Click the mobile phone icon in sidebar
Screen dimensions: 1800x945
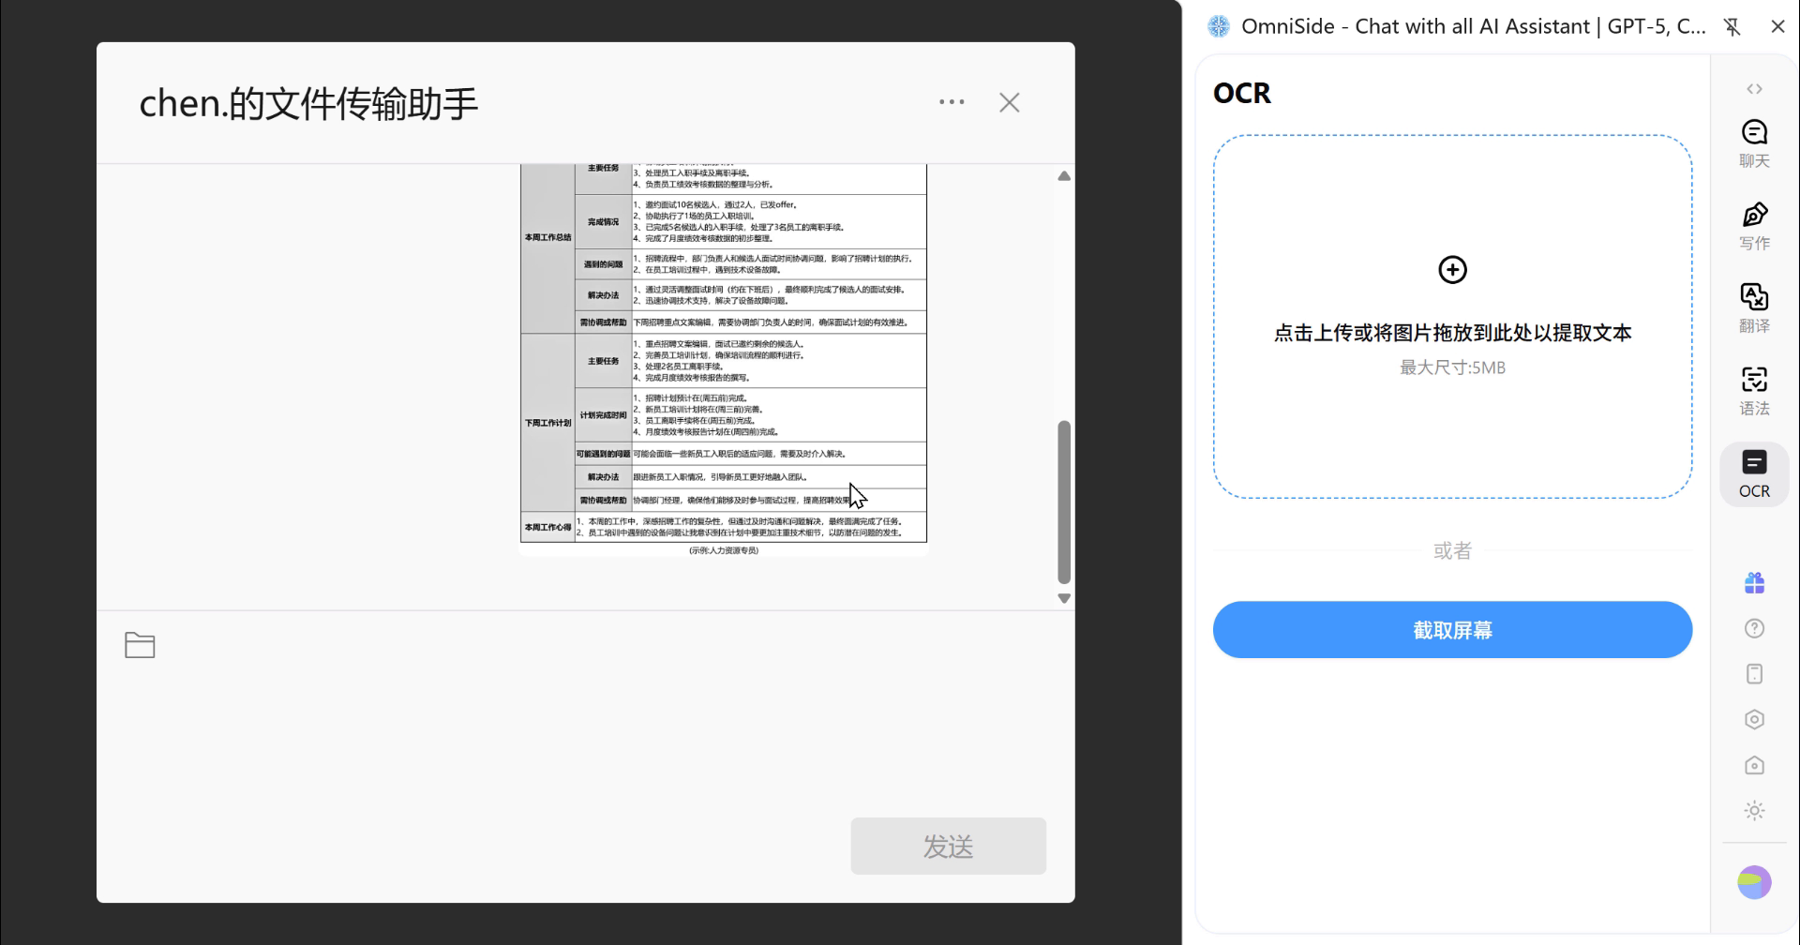coord(1754,674)
